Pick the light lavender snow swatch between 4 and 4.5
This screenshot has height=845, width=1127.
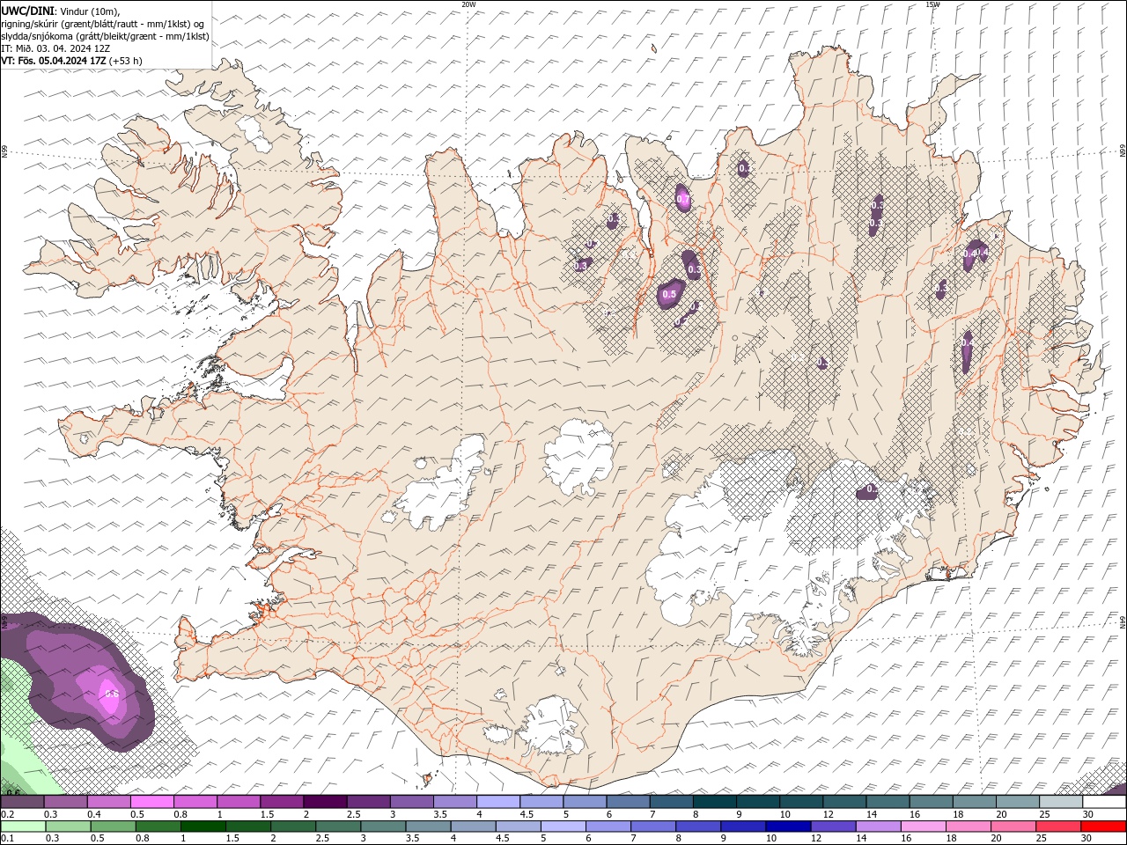tap(497, 802)
